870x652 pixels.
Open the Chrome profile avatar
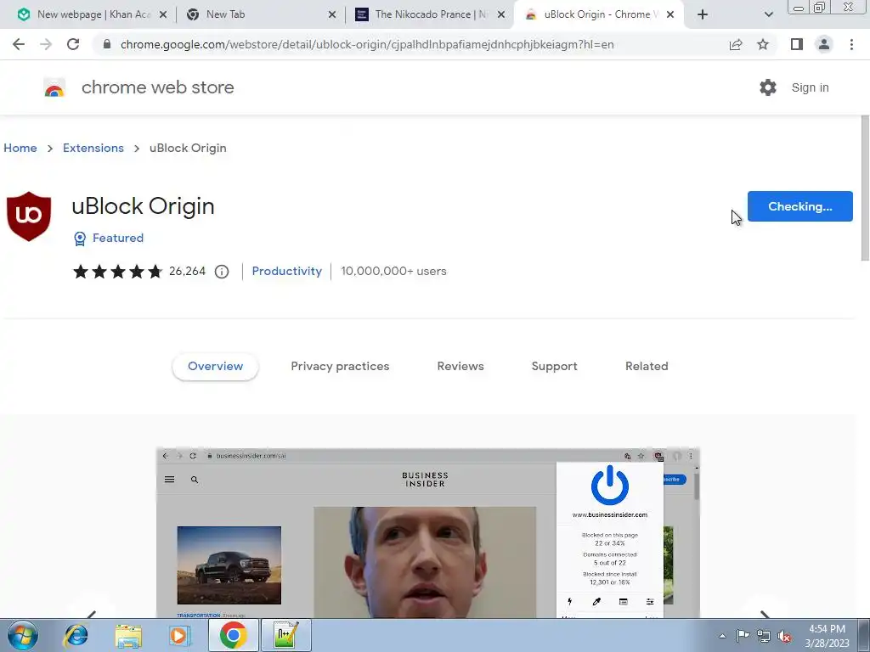(824, 44)
